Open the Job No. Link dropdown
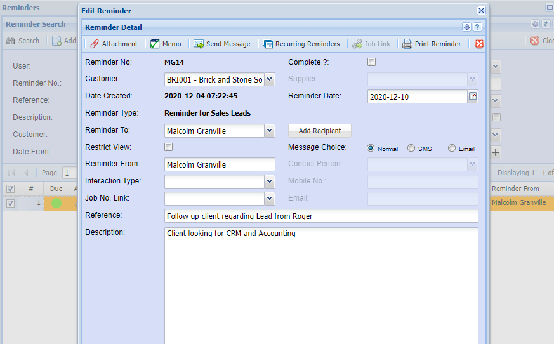Screen dimensions: 554x344 tap(269, 199)
